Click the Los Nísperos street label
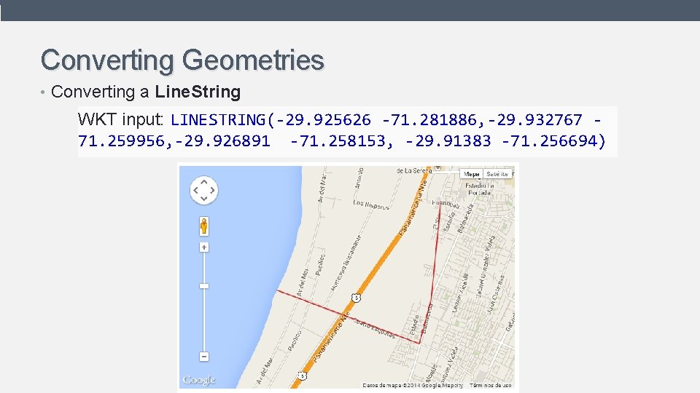The image size is (700, 393). (371, 204)
